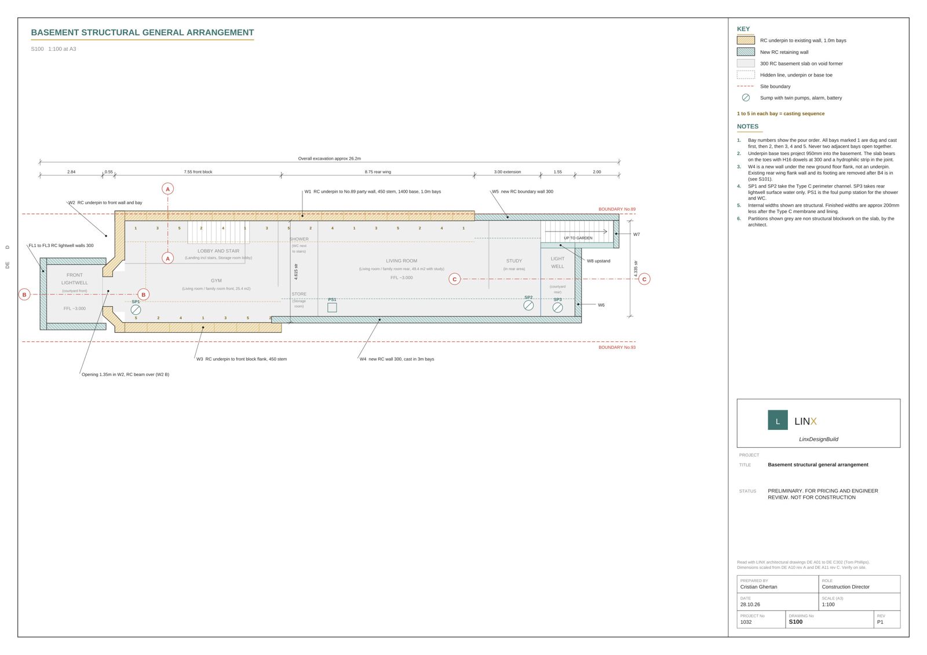Click the '3.00 extension' dimension text
927x655 pixels.
point(508,172)
